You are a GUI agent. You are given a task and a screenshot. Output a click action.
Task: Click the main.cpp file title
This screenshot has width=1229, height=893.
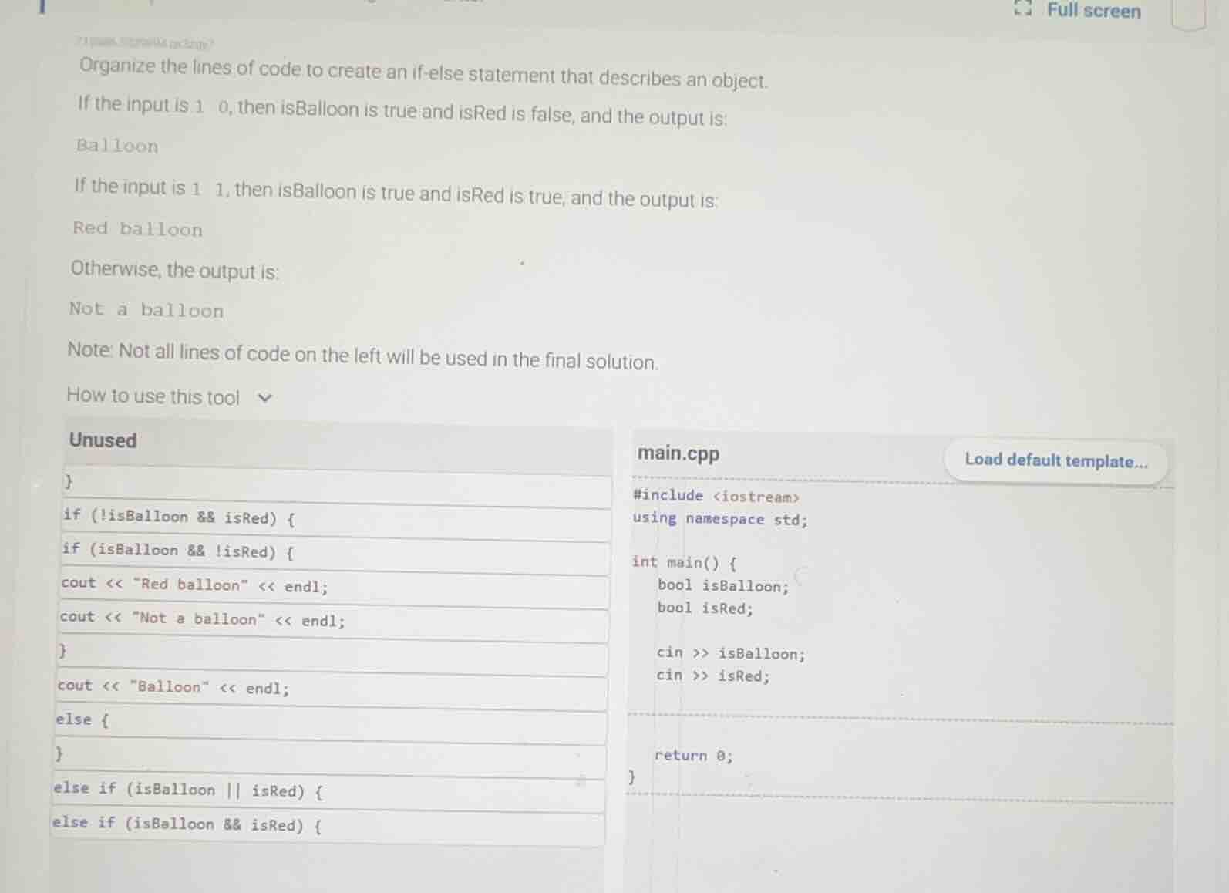tap(678, 453)
